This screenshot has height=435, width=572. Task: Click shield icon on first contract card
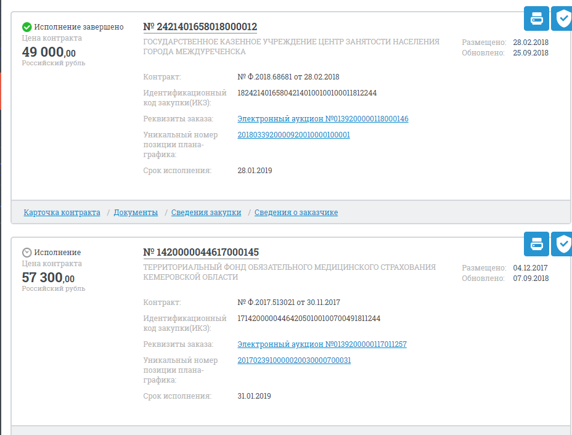click(x=562, y=19)
